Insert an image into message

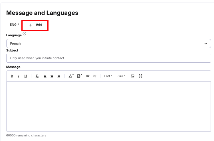tap(132, 76)
